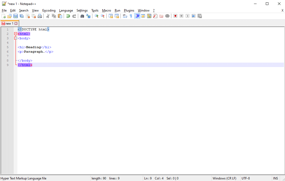Play back the recorded macro
Image resolution: width=285 pixels, height=181 pixels.
click(x=187, y=16)
